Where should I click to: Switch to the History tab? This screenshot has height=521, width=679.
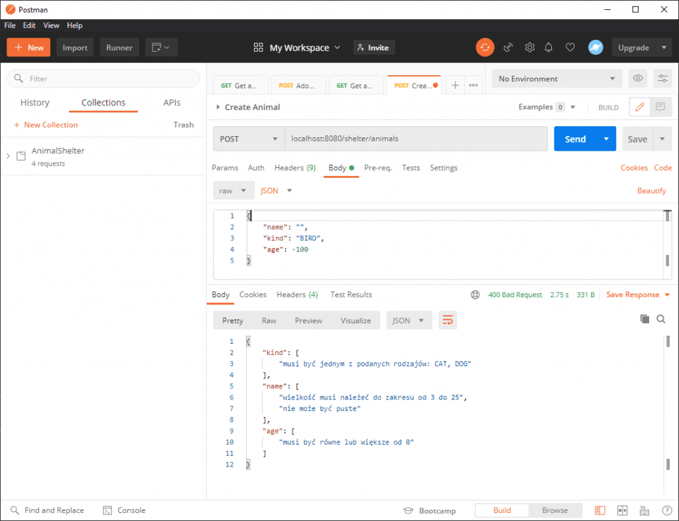coord(34,103)
